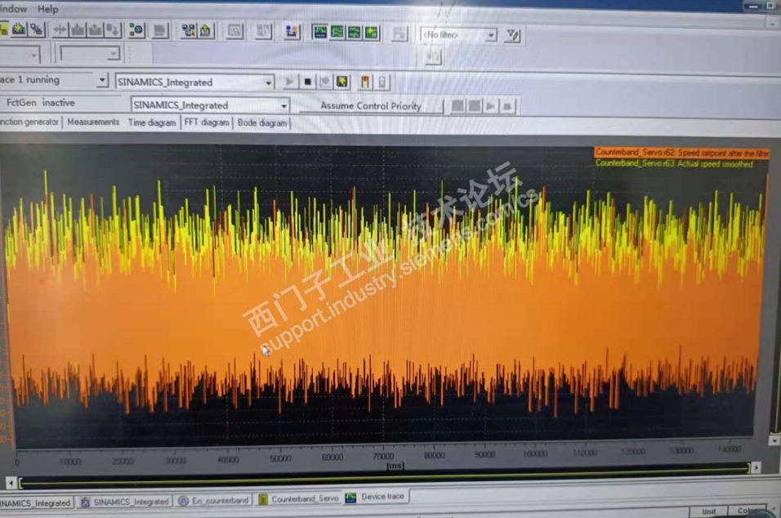The image size is (781, 518).
Task: Click the left arrow of the horizontal scrollbar
Action: [x=11, y=483]
